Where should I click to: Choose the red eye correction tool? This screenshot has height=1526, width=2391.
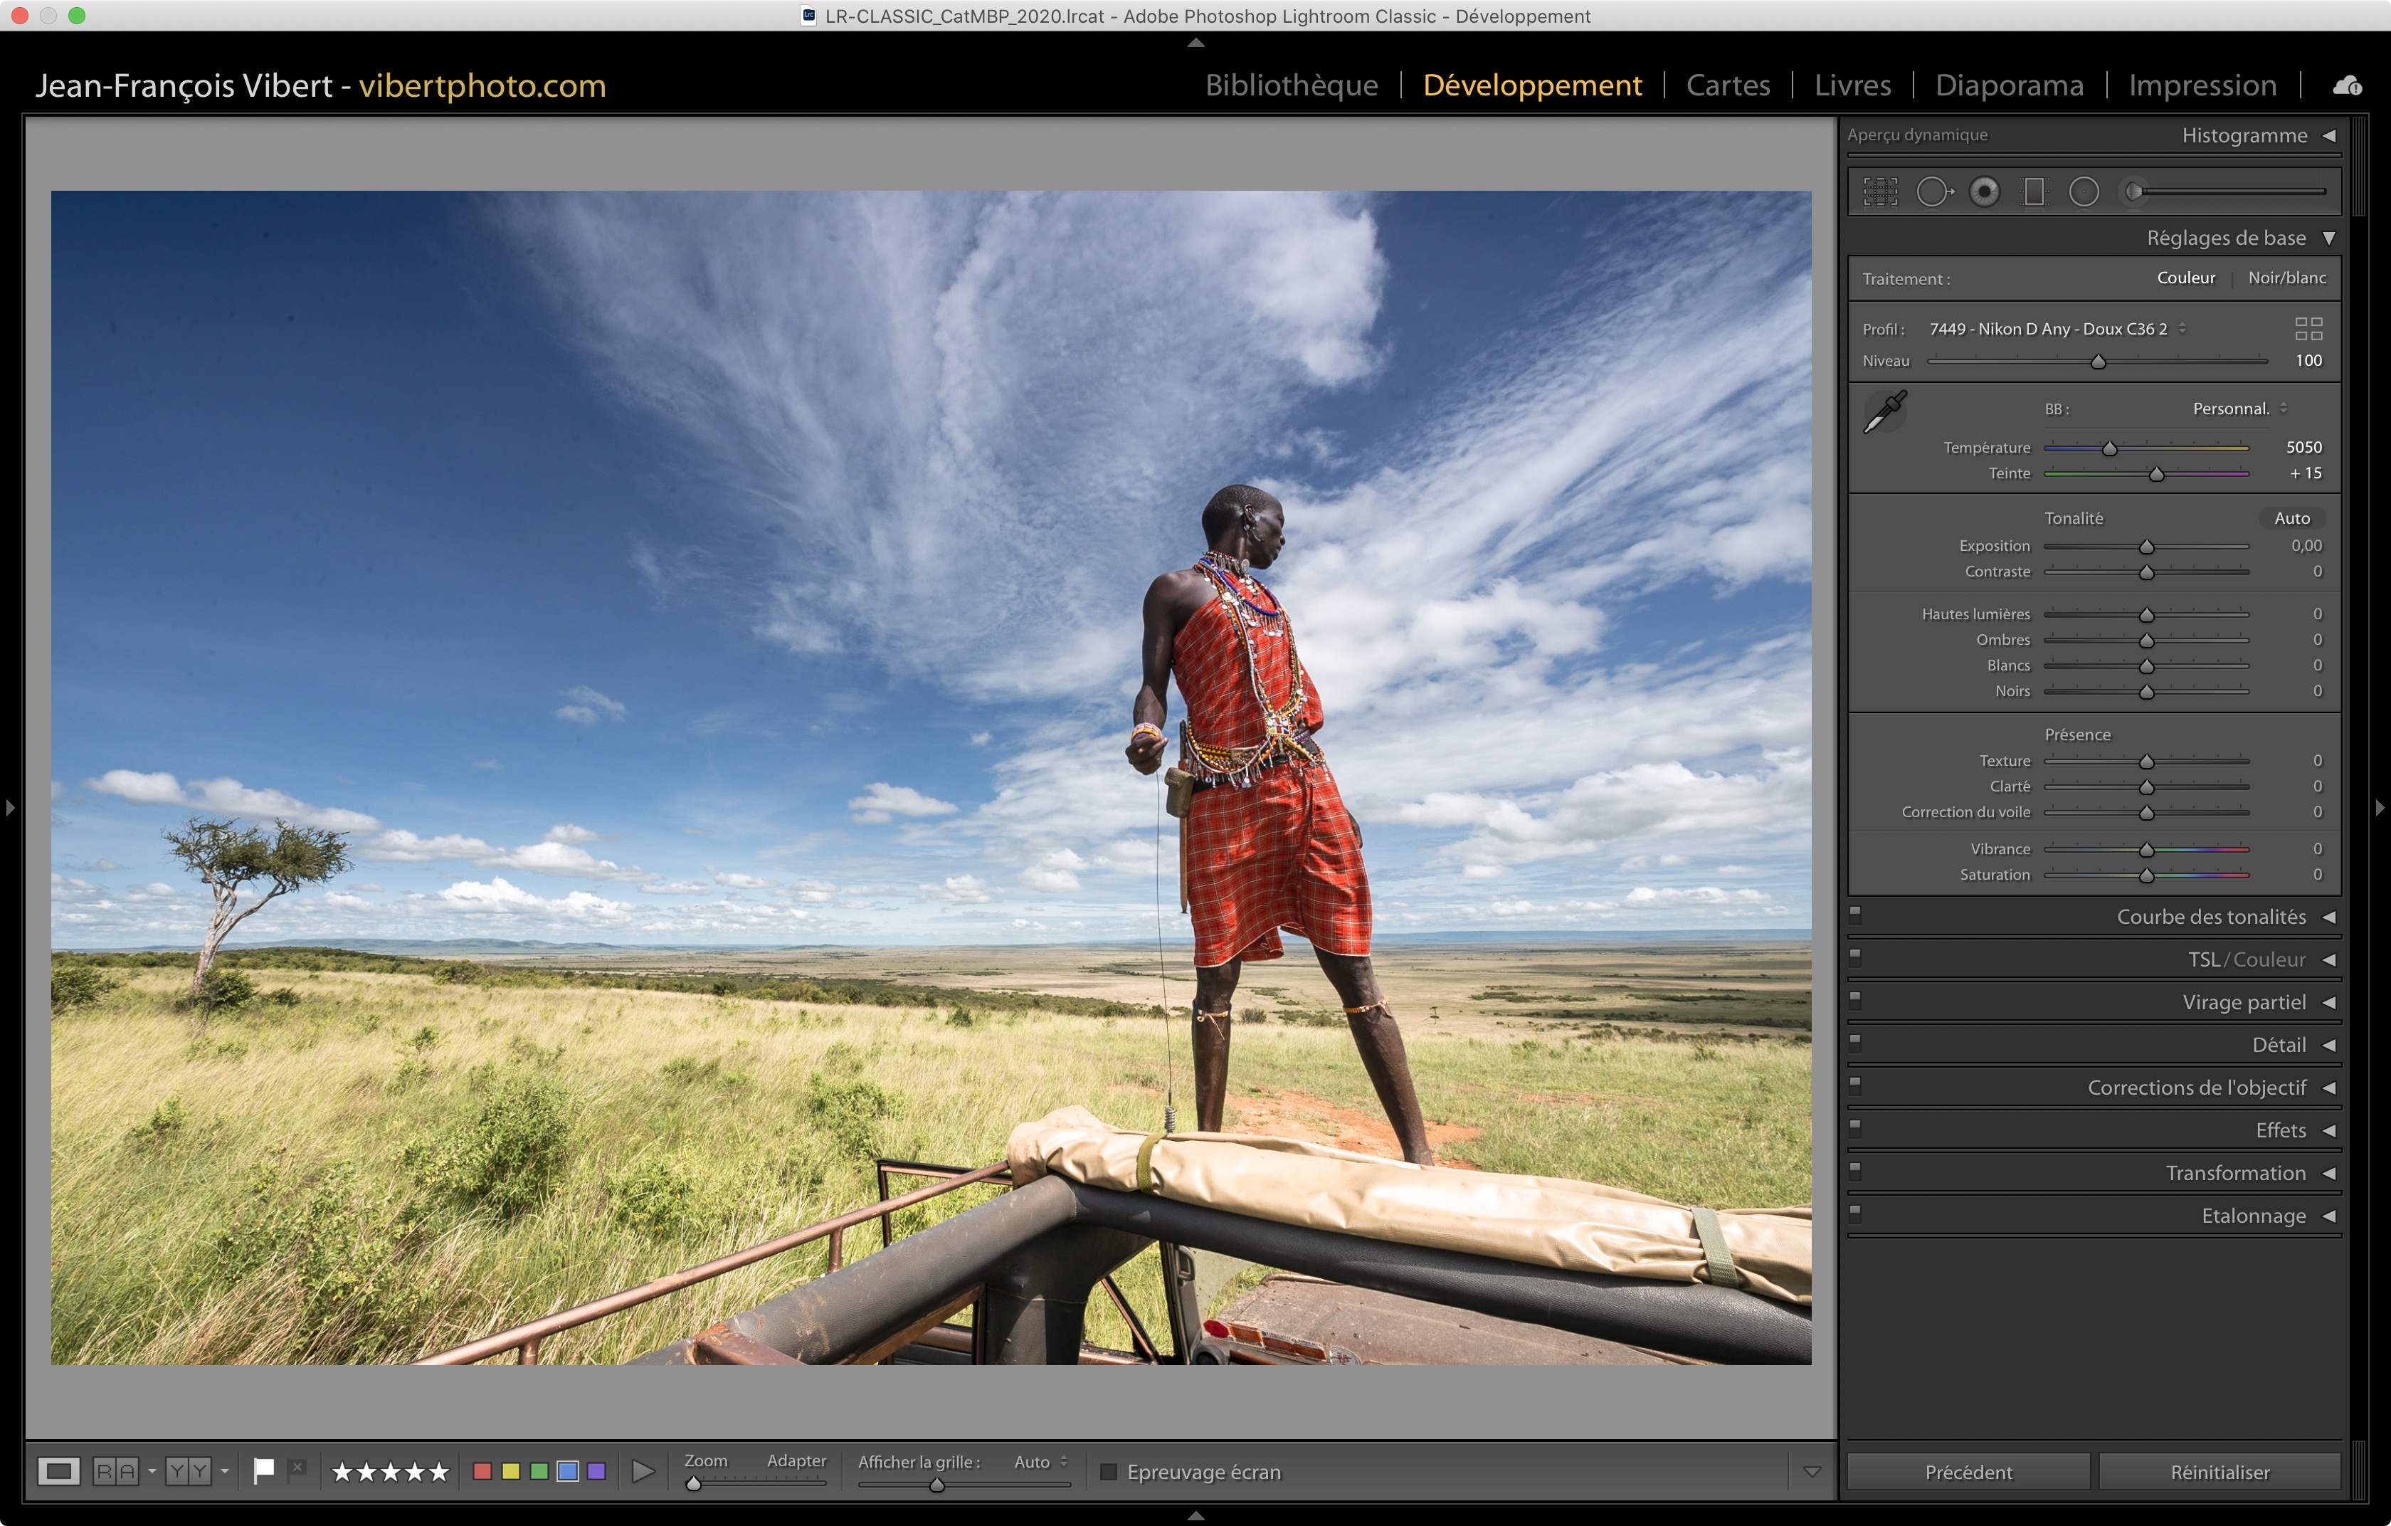1984,191
